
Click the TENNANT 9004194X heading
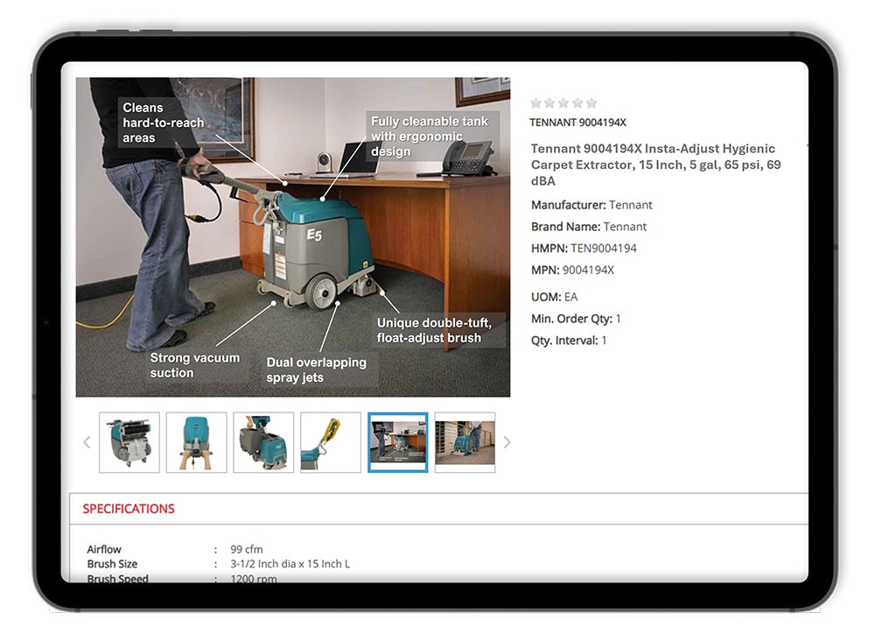point(577,123)
